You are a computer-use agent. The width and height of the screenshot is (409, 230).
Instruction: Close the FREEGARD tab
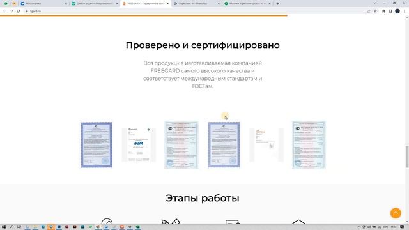click(167, 4)
